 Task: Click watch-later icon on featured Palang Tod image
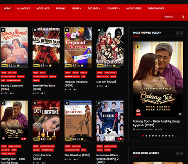point(180,114)
